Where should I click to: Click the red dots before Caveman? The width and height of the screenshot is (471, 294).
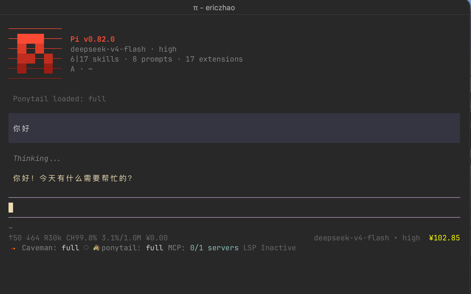[13, 249]
